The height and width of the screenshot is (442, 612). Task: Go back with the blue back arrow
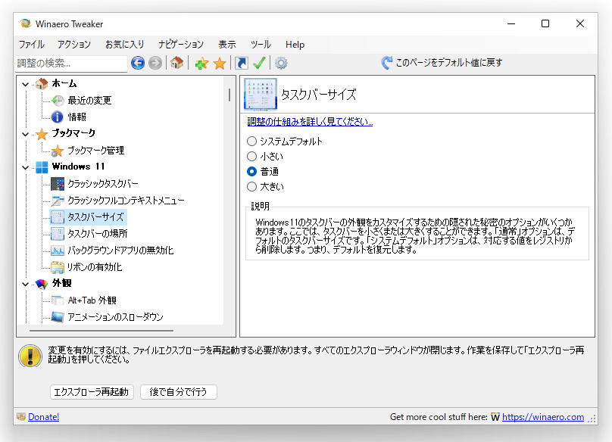click(x=138, y=63)
